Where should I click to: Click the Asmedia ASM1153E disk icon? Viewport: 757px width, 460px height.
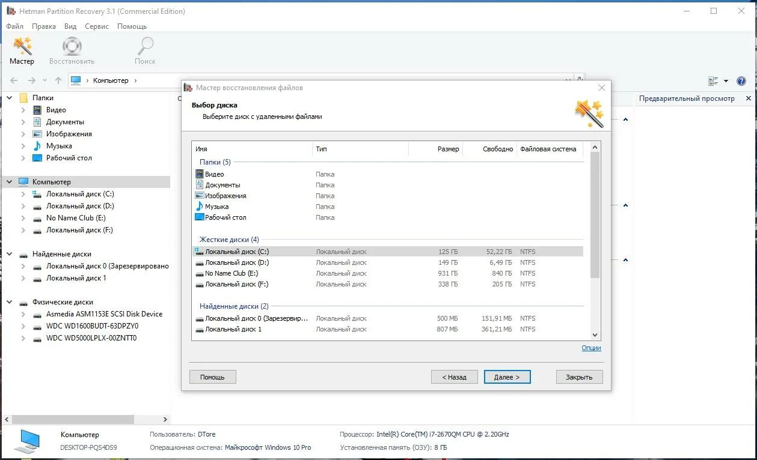[x=37, y=314]
